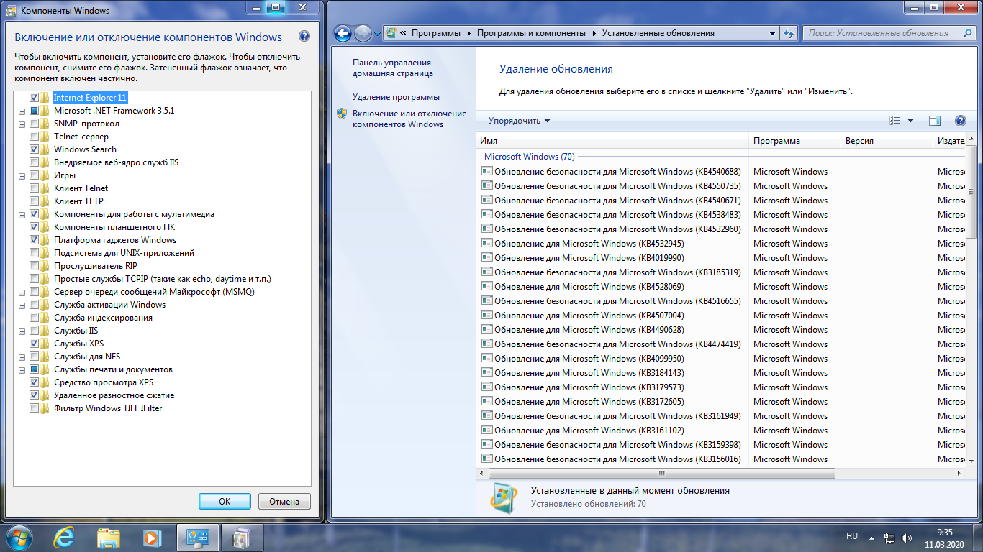The width and height of the screenshot is (983, 552).
Task: Open volume icon in system tray
Action: tap(906, 538)
